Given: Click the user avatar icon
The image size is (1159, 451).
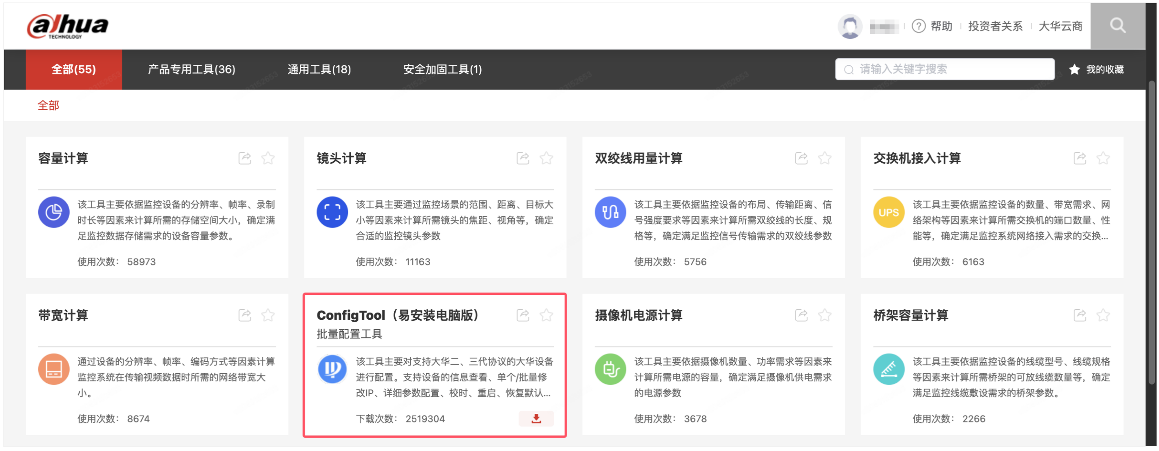Looking at the screenshot, I should pyautogui.click(x=849, y=26).
